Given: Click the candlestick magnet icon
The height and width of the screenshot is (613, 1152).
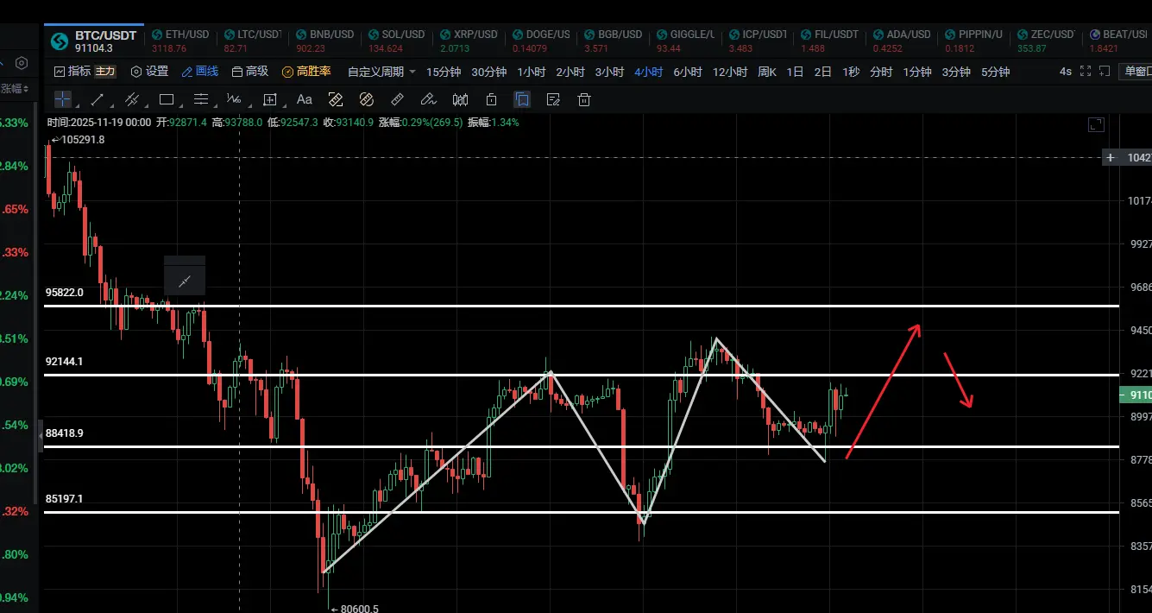Looking at the screenshot, I should click(460, 99).
